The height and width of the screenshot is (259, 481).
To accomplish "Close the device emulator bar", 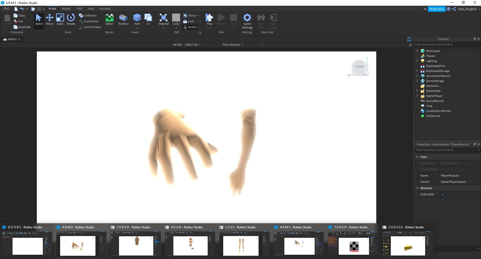I will [x=410, y=45].
